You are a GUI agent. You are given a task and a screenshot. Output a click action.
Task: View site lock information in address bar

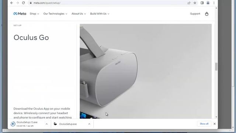[x=31, y=3]
